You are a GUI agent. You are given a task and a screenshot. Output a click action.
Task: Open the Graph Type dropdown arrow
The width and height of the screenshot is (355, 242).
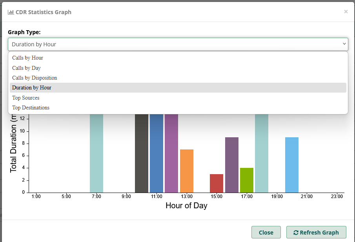344,44
